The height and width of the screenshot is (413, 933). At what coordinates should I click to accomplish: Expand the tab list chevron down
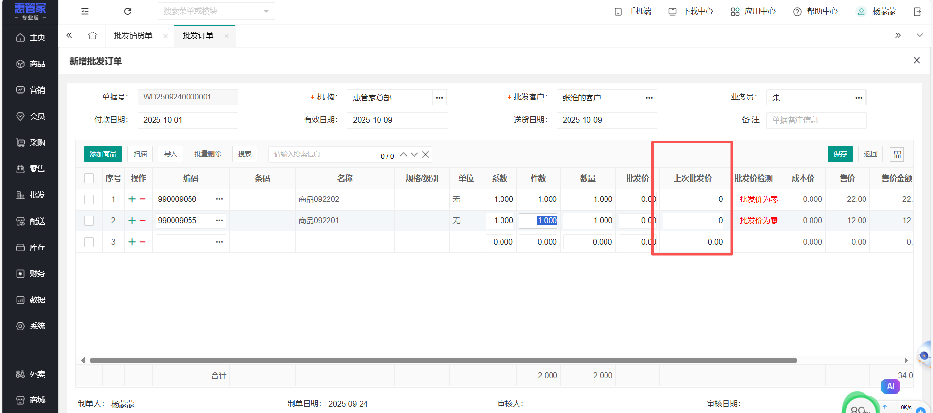pos(919,35)
